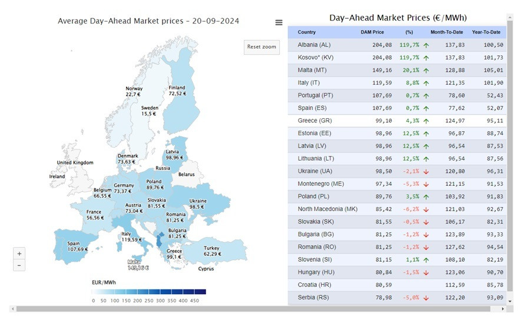
Task: Click the red down arrow in Serbia row
Action: coord(426,298)
